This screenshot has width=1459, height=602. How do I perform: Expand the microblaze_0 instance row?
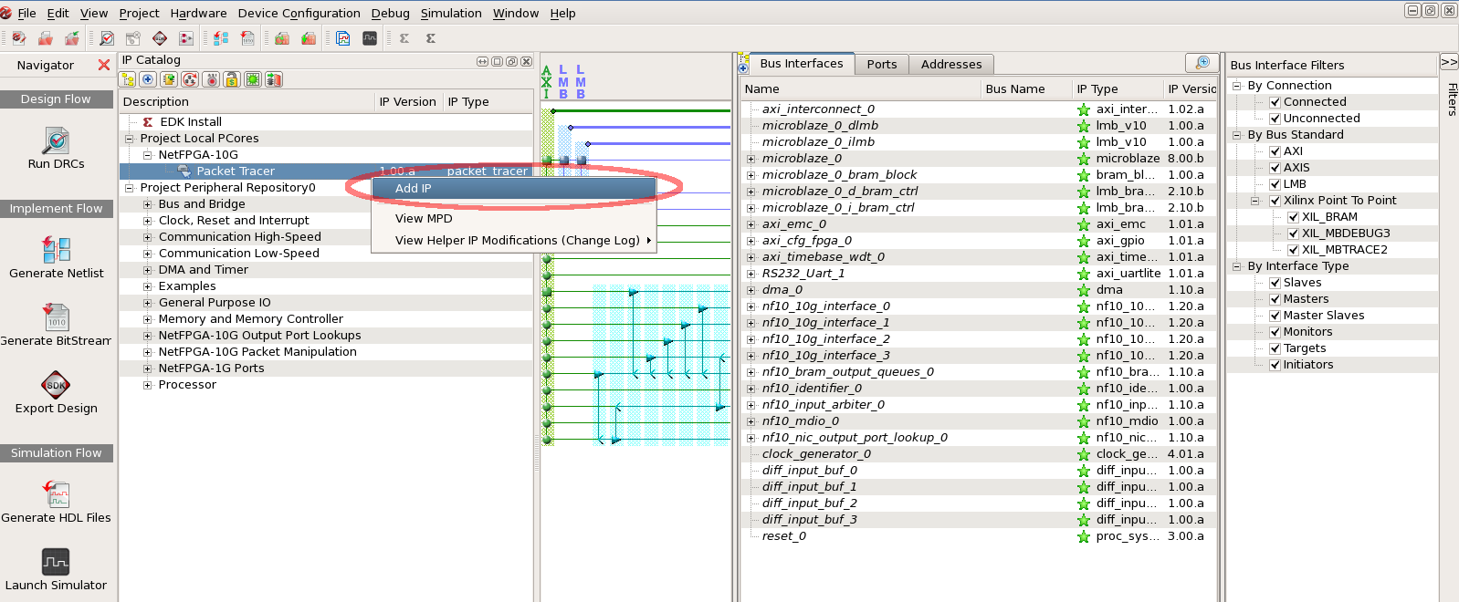750,159
